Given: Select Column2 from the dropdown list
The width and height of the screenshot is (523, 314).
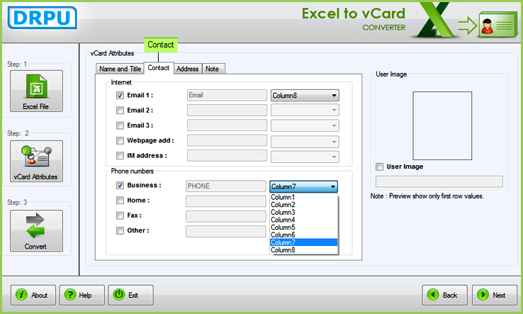Looking at the screenshot, I should click(303, 205).
